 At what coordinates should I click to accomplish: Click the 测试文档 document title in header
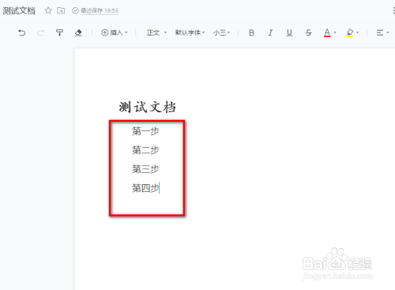pyautogui.click(x=19, y=11)
